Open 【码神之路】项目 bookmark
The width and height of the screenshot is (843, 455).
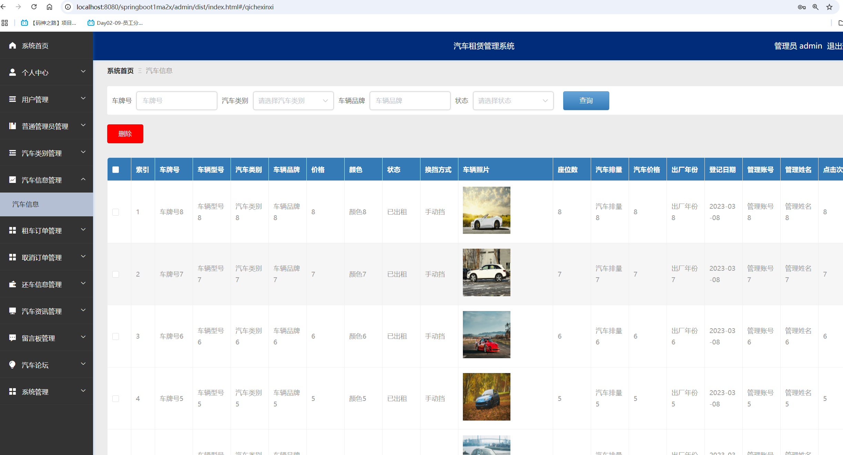click(x=49, y=23)
